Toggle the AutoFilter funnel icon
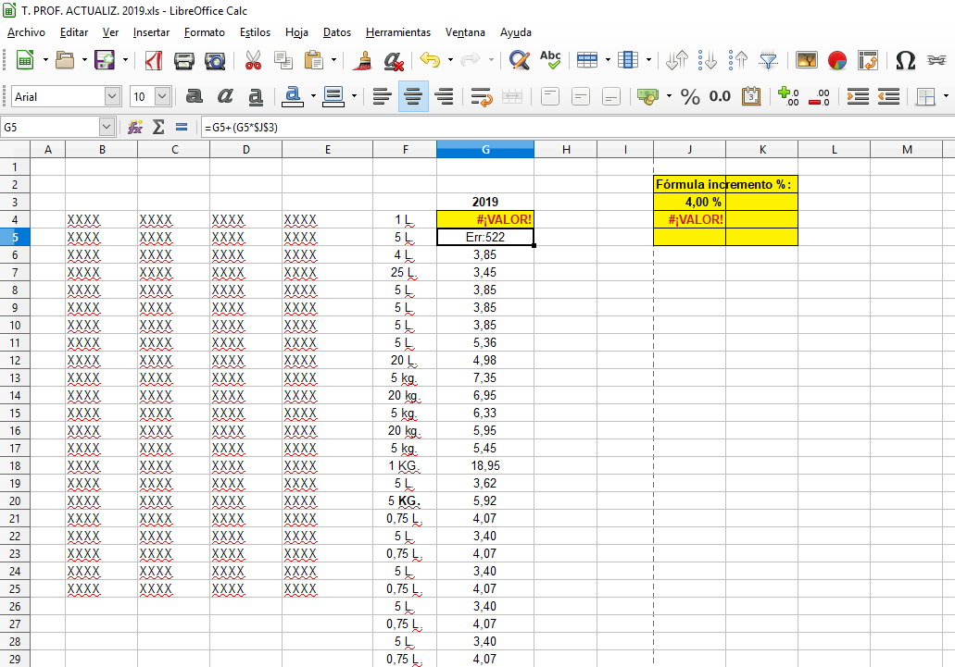Viewport: 955px width, 667px height. [769, 60]
